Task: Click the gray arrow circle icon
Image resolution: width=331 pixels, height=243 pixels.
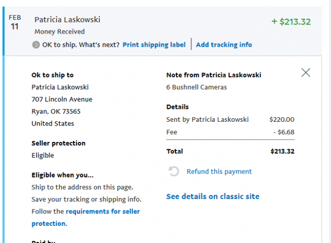Action: (x=36, y=45)
